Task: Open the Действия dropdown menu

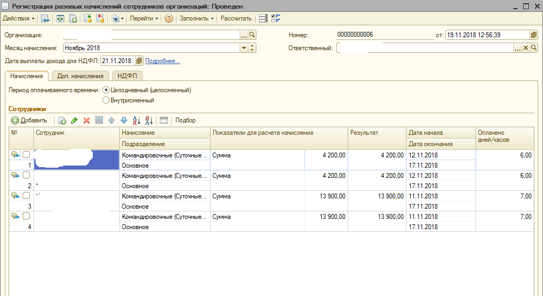Action: (18, 18)
